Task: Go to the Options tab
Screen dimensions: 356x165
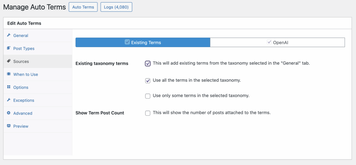Action: (x=38, y=87)
